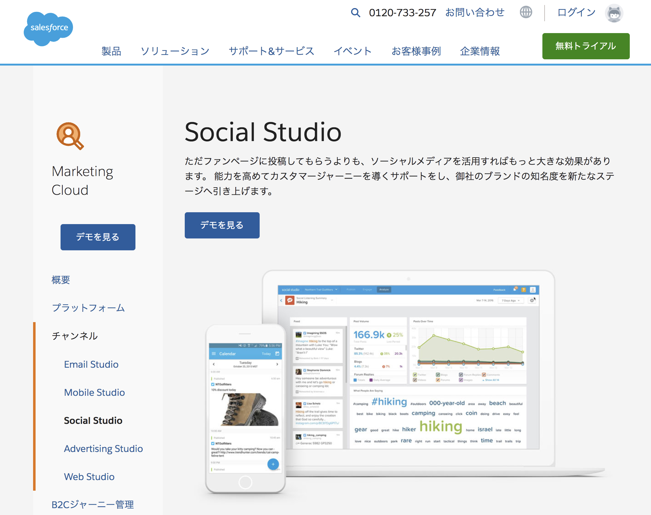Open the 製品 menu
Viewport: 651px width, 515px height.
coord(111,51)
